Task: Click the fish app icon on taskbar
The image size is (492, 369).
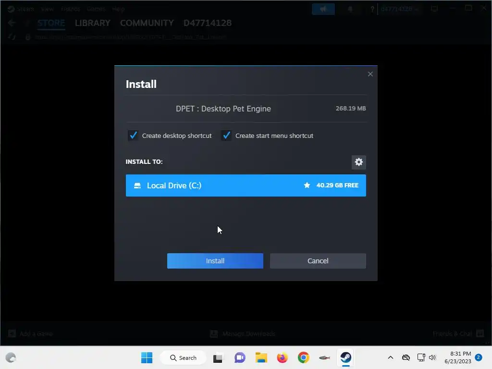Action: tap(324, 357)
